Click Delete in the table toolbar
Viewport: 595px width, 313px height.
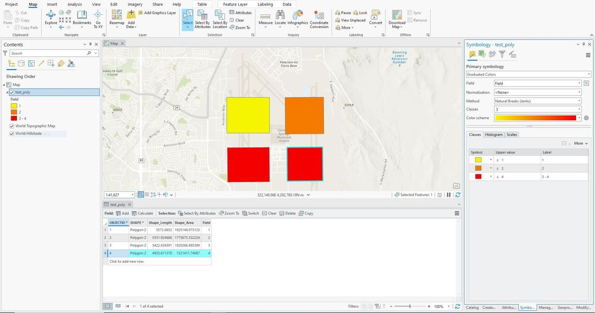tap(287, 214)
